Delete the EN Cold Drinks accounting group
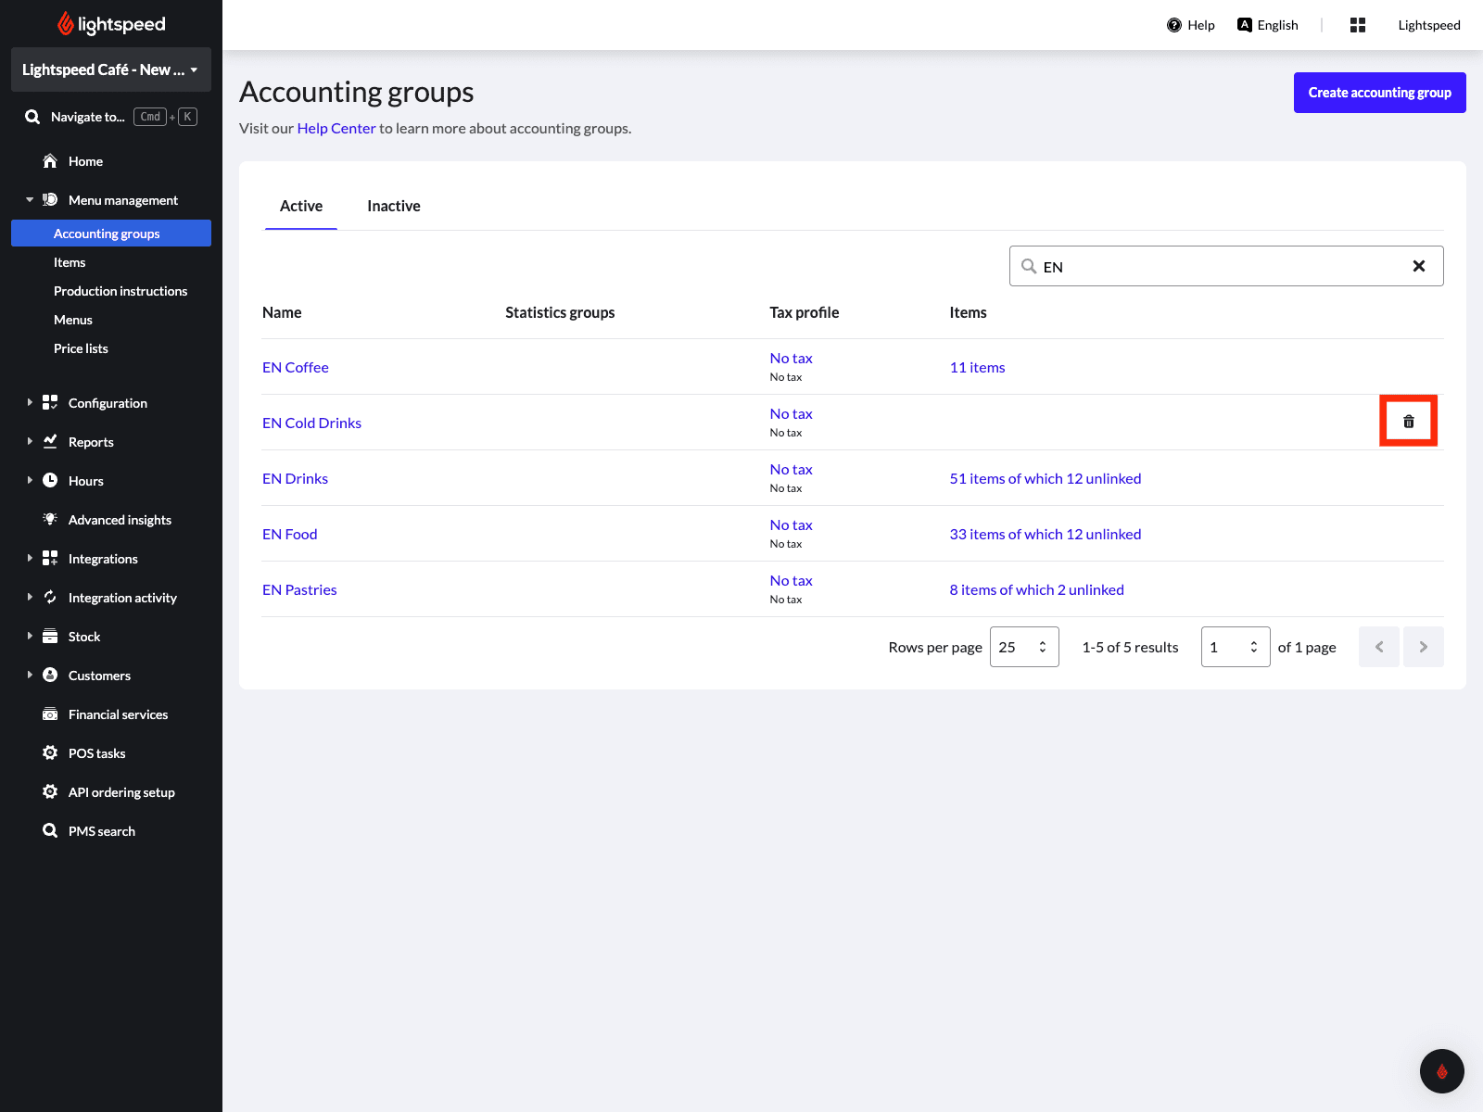This screenshot has height=1112, width=1483. (x=1408, y=422)
